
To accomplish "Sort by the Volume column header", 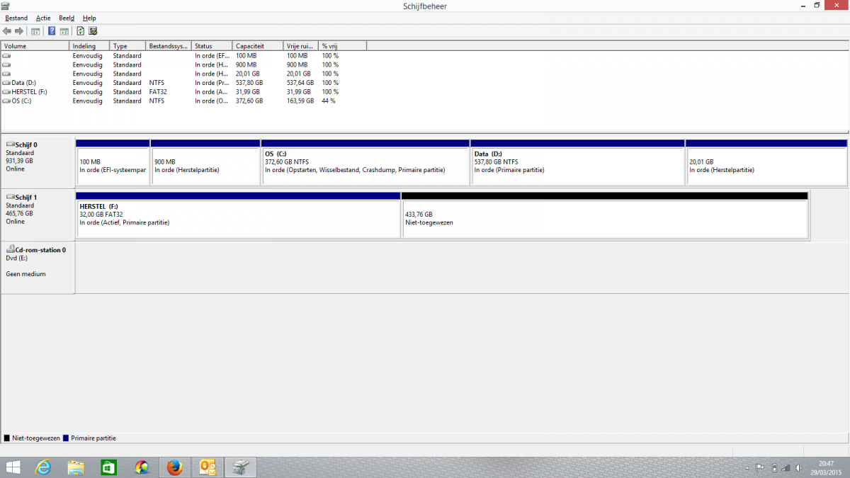I will (35, 46).
